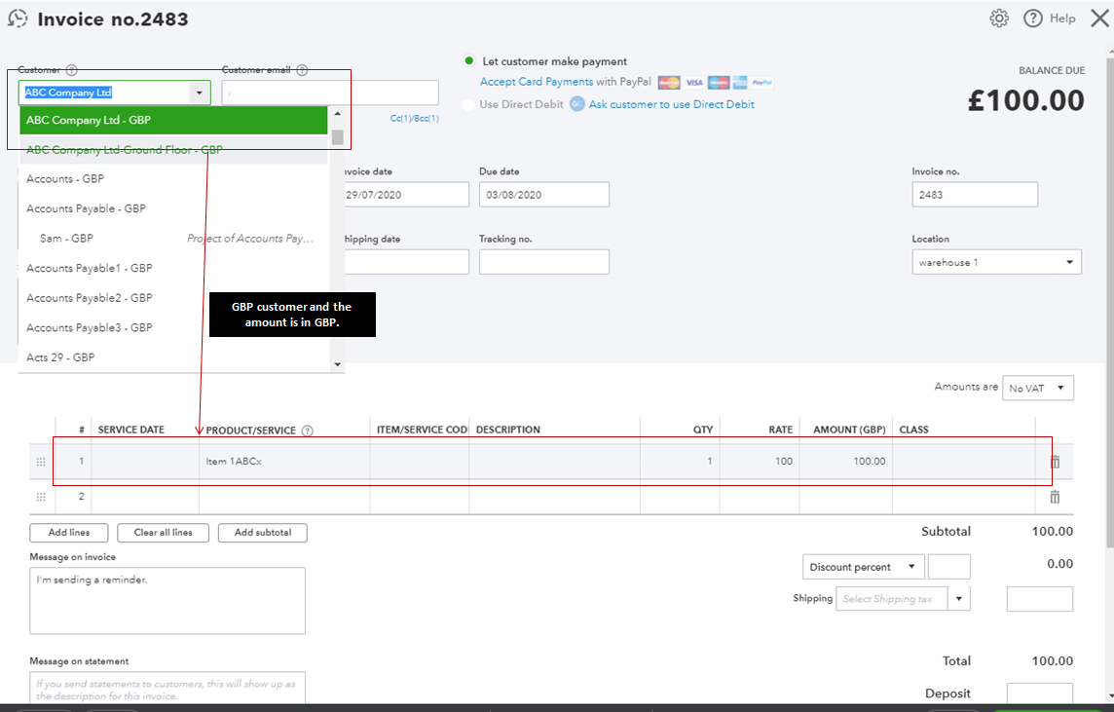1114x712 pixels.
Task: Select Let customer make payment option
Action: pyautogui.click(x=469, y=60)
